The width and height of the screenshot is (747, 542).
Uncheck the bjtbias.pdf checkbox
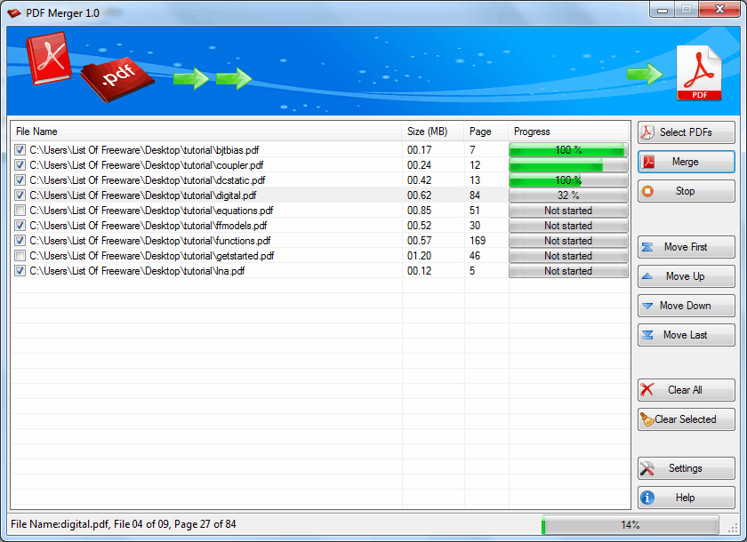(x=20, y=150)
